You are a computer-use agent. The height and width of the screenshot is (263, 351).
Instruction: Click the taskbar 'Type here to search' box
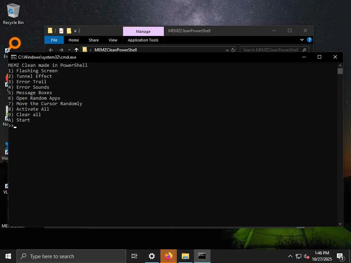coord(71,256)
